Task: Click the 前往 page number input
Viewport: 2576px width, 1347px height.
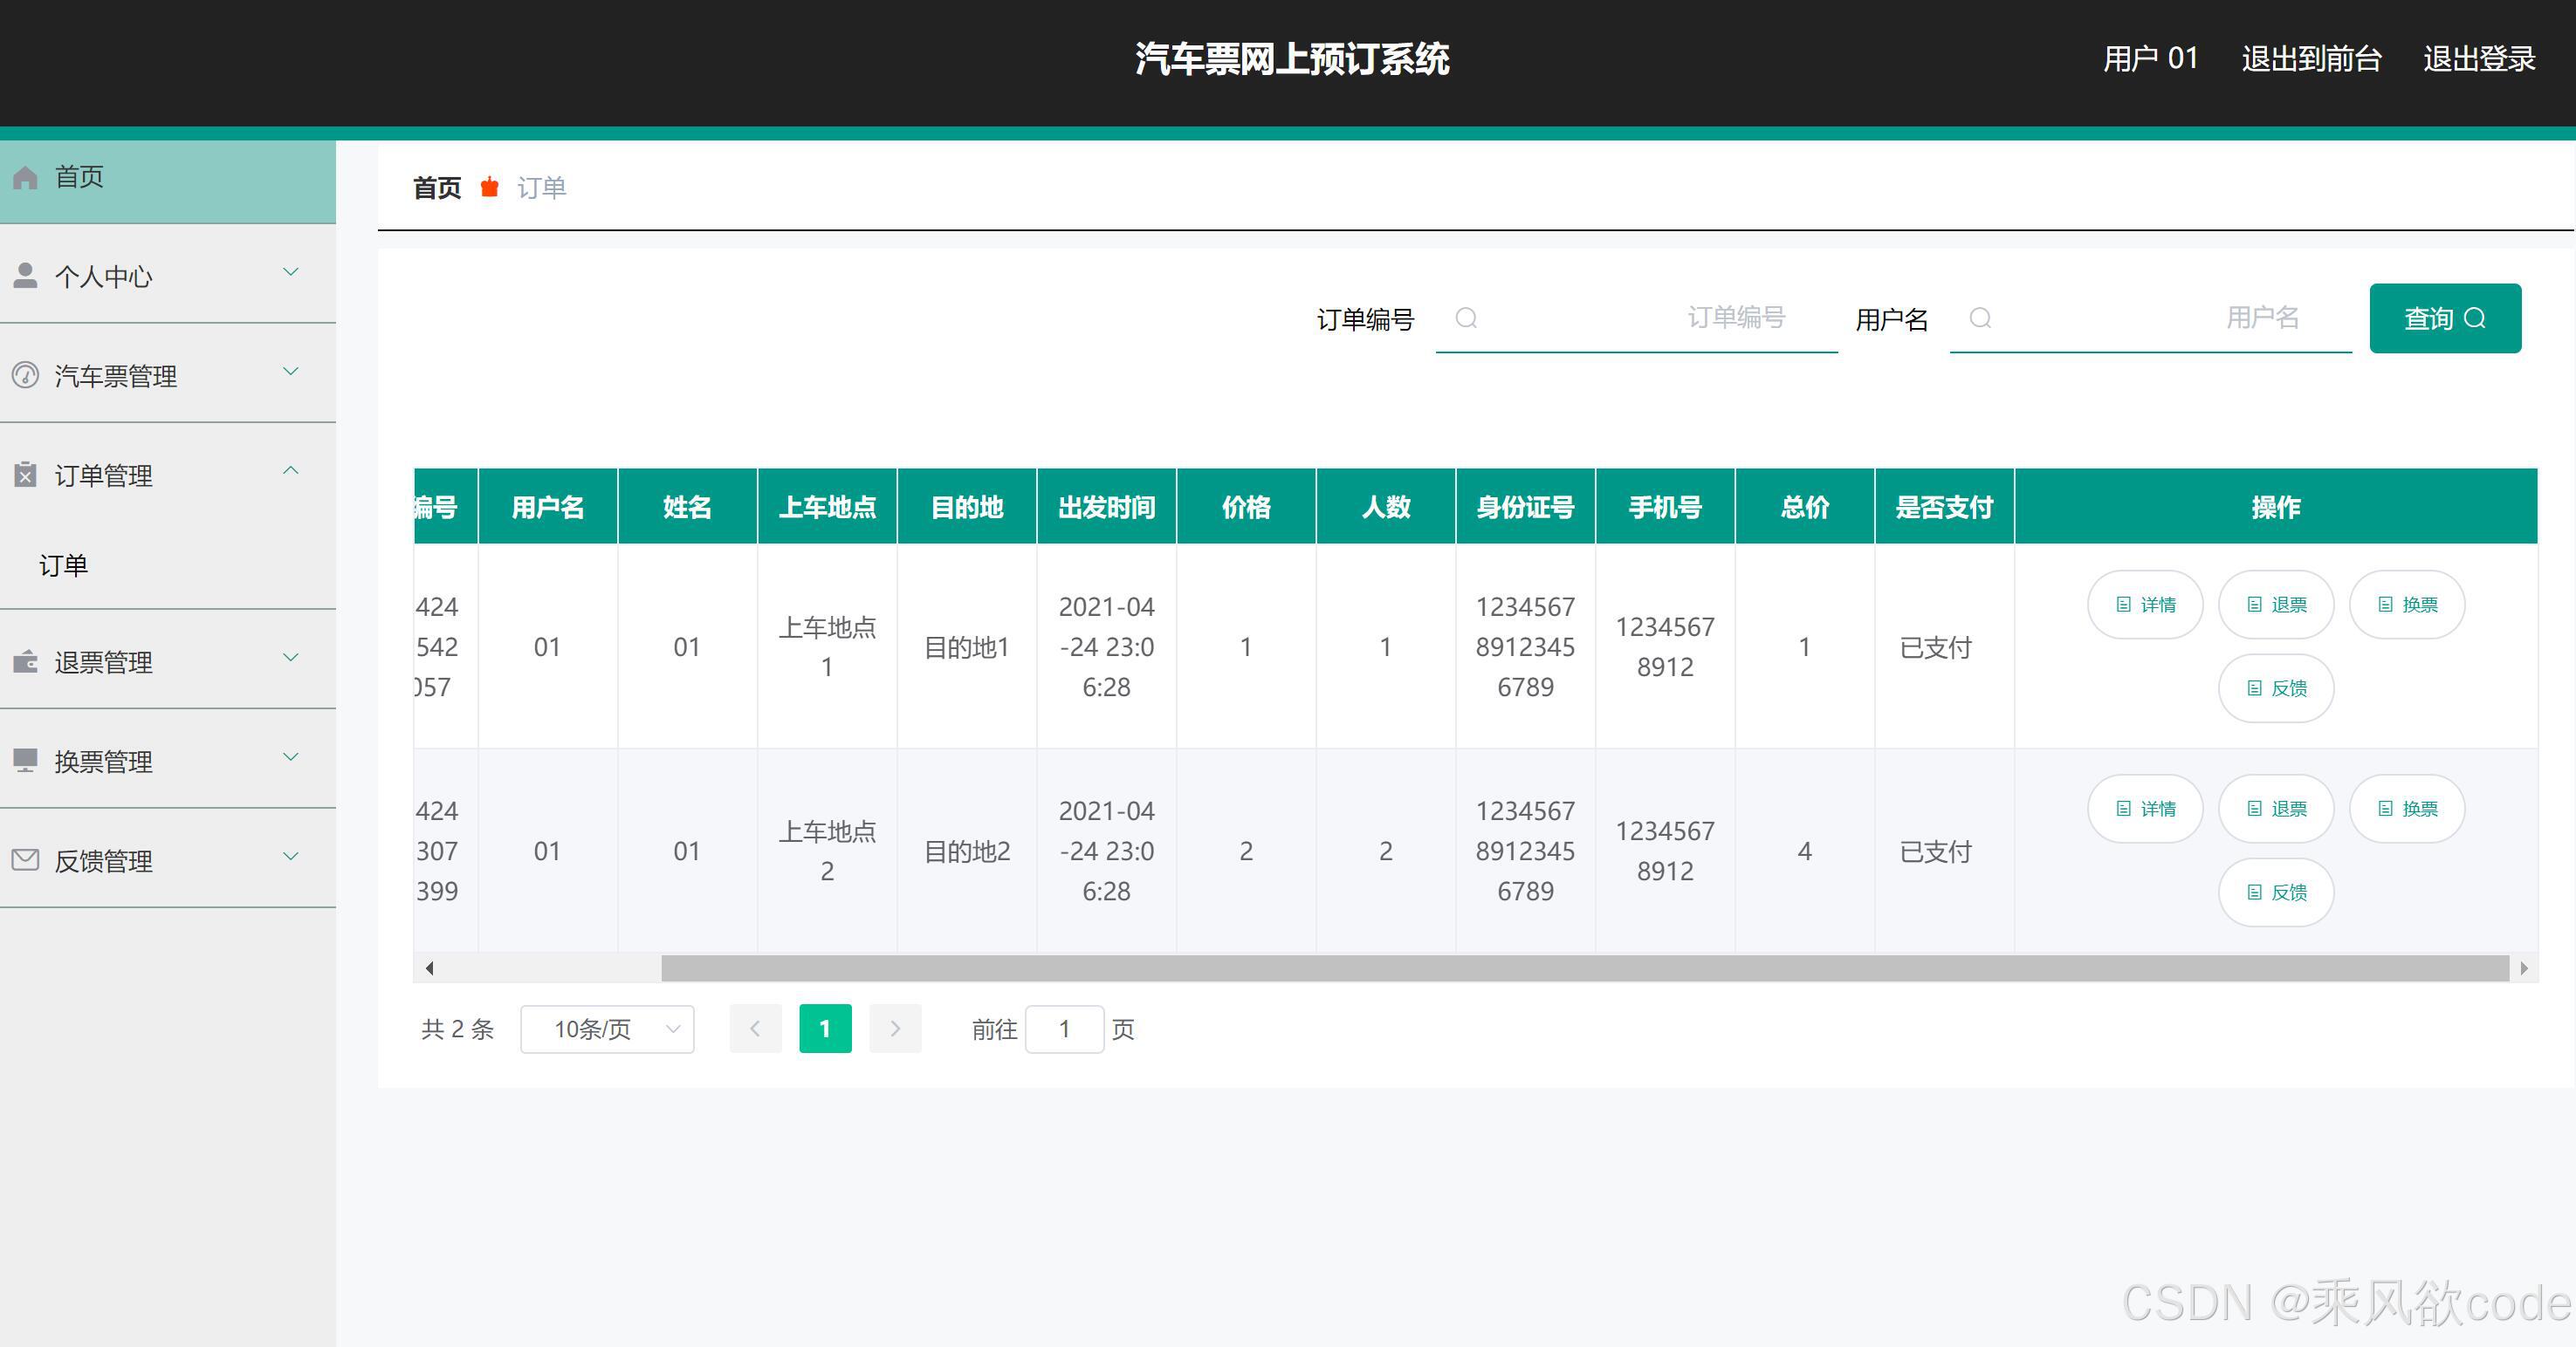Action: click(x=1065, y=1029)
